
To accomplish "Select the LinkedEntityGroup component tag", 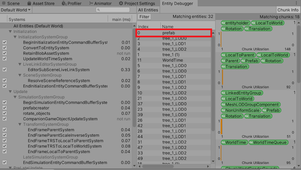I will click(242, 93).
